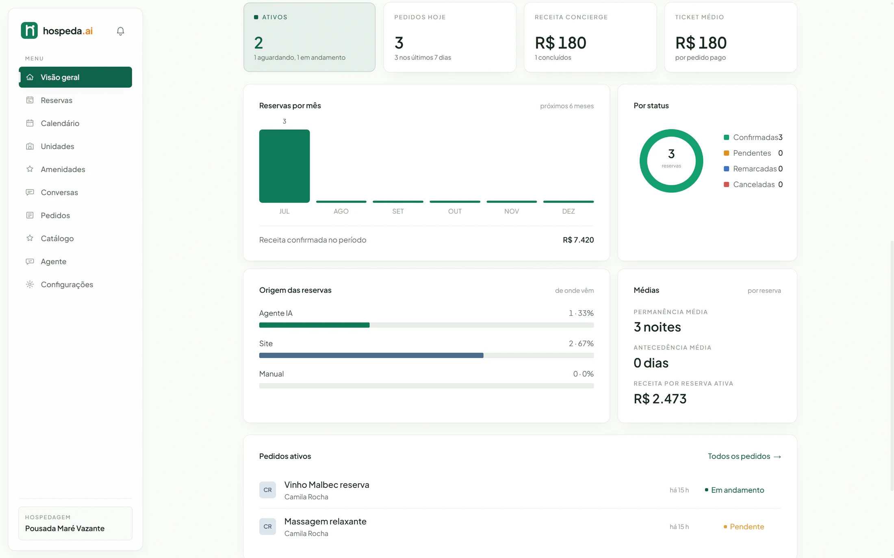Click the Conversas chat icon

tap(30, 192)
